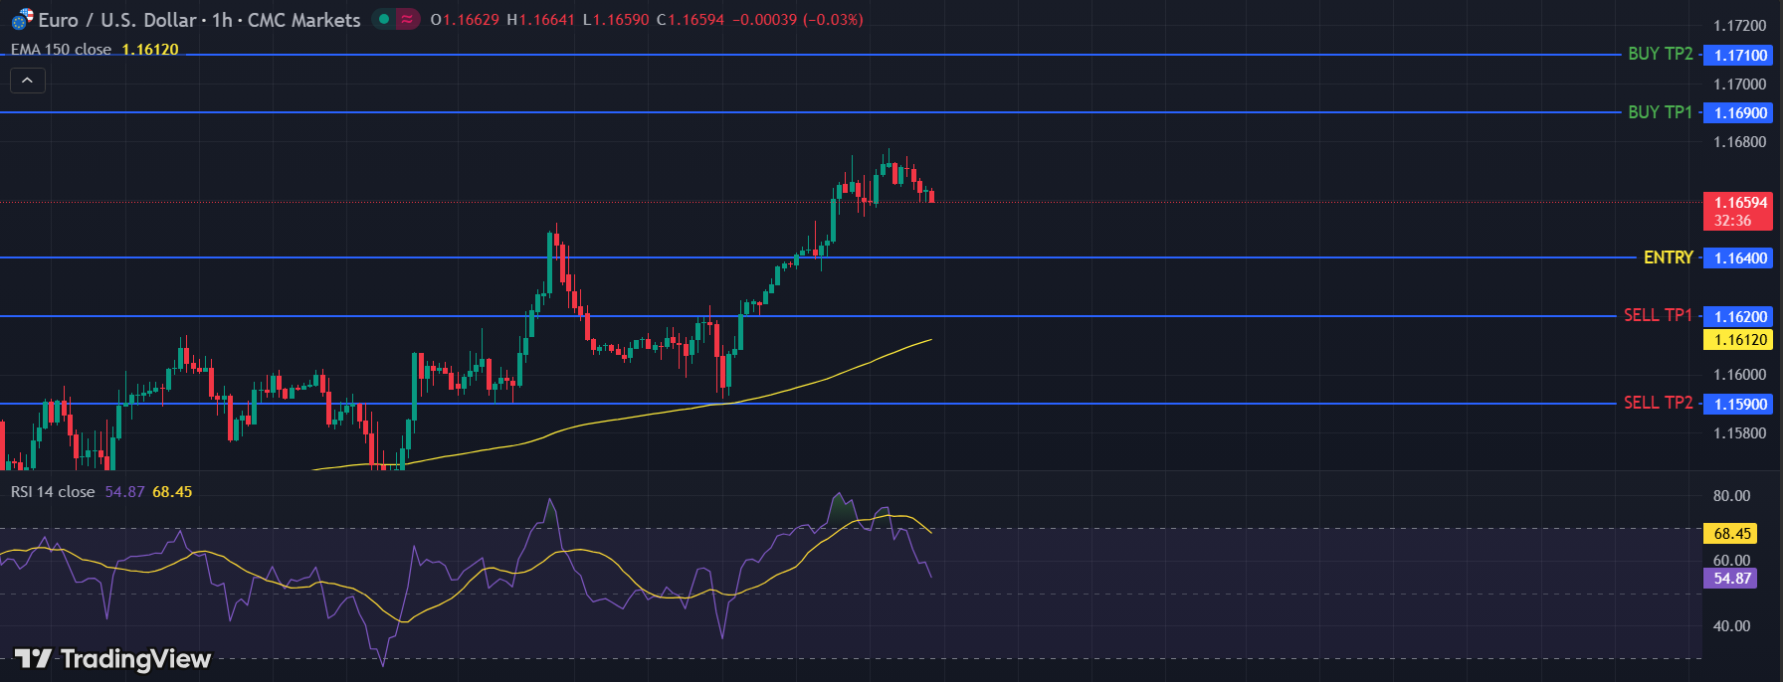Image resolution: width=1783 pixels, height=682 pixels.
Task: Click the EUR/USD flag symbol icon
Action: point(22,20)
